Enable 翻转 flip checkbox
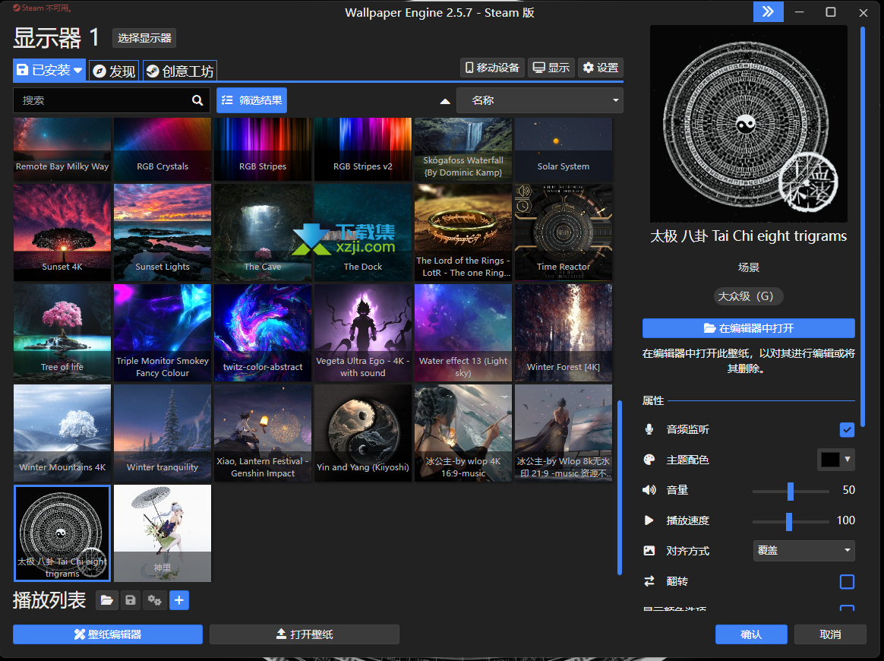The width and height of the screenshot is (884, 661). (847, 581)
